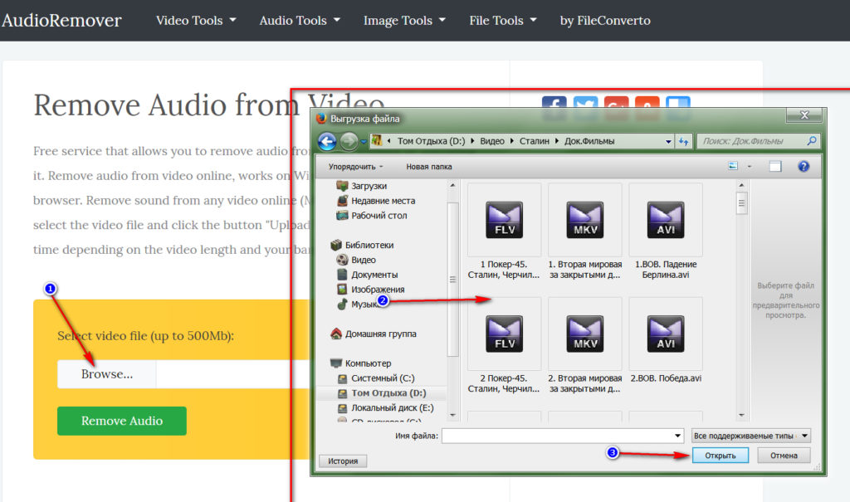Select AVI file 2.ВОВ. Победа.avi
This screenshot has width=850, height=502.
coord(666,342)
